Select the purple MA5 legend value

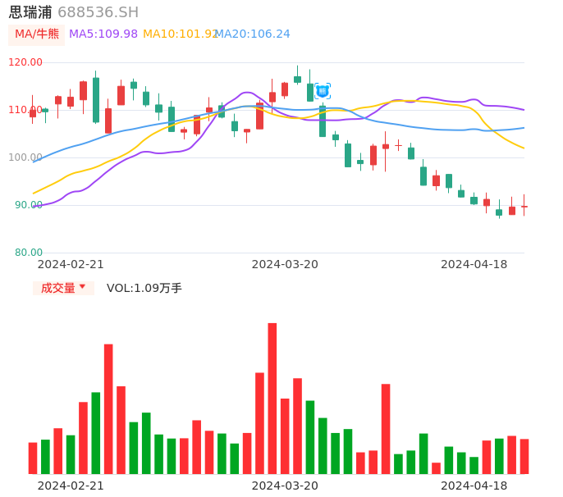(103, 34)
